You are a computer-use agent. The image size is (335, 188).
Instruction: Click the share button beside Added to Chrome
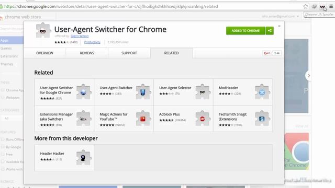270,31
